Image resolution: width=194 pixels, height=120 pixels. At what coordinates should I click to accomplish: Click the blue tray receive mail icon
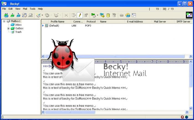pos(18,15)
